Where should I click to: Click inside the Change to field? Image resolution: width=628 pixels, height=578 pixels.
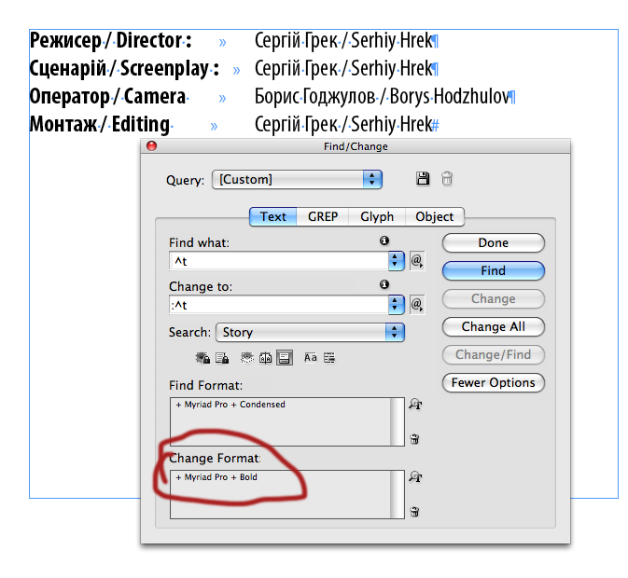pos(279,305)
